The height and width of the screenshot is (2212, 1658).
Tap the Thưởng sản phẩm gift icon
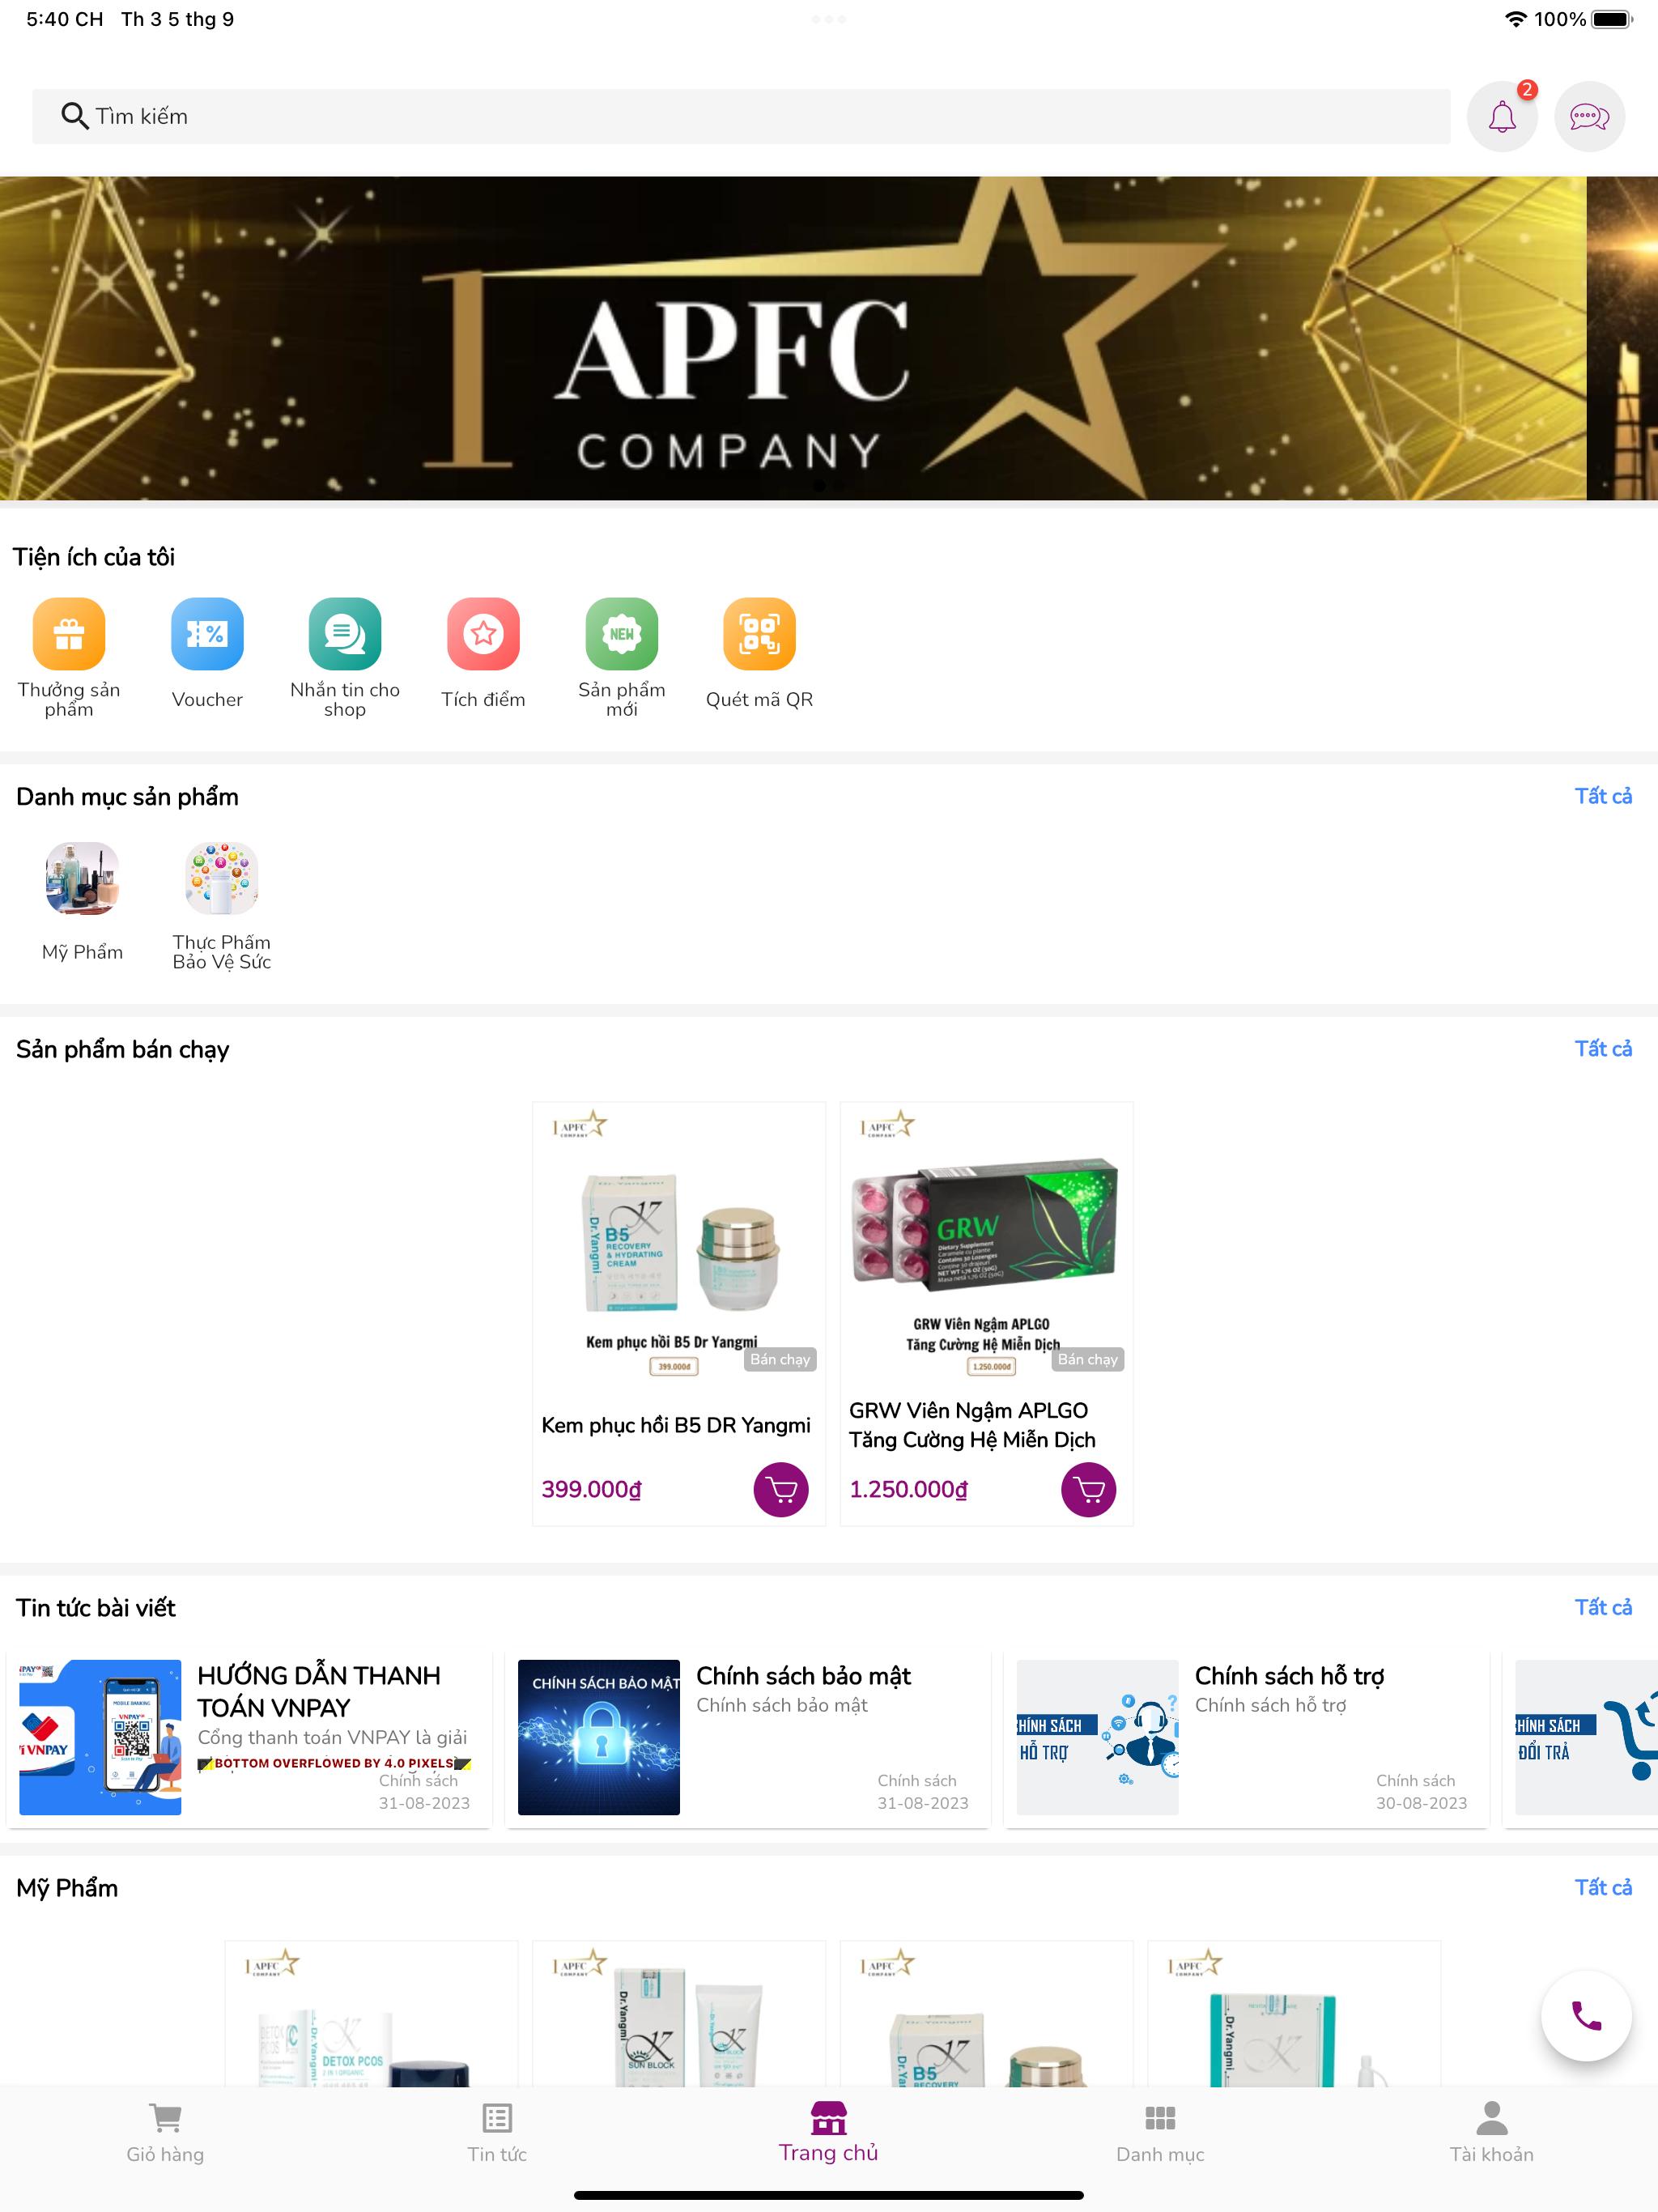69,634
